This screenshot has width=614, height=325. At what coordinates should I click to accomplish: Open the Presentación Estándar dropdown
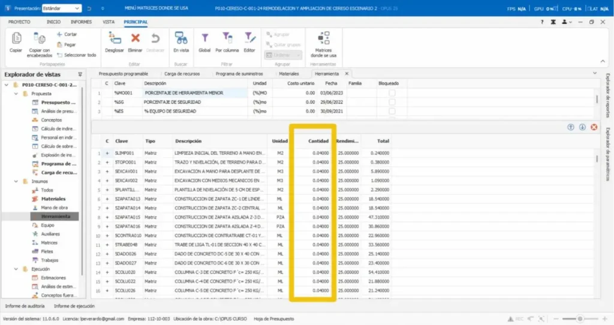(x=62, y=9)
